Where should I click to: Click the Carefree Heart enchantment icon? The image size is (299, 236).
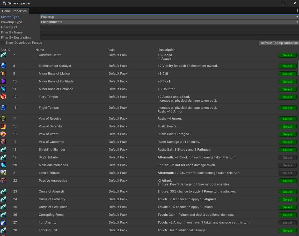point(3,55)
